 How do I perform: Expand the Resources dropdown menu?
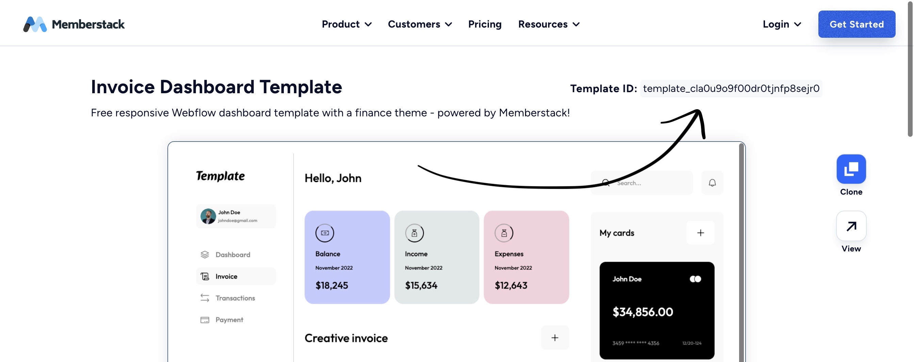549,24
